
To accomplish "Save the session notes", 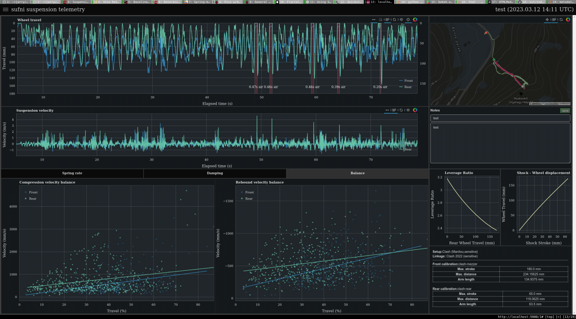I will 565,111.
